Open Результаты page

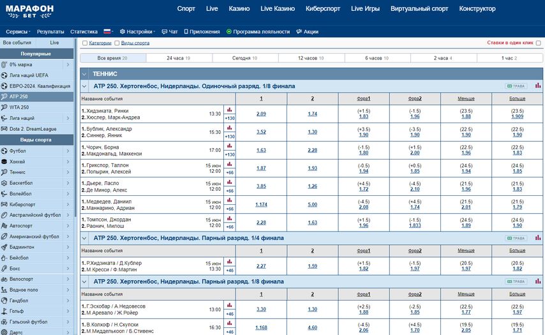pos(50,32)
